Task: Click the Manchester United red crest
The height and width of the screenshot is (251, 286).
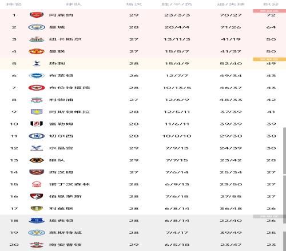Action: pyautogui.click(x=37, y=51)
